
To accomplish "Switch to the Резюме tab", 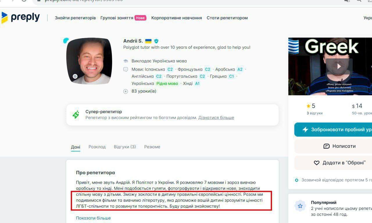I will click(152, 147).
